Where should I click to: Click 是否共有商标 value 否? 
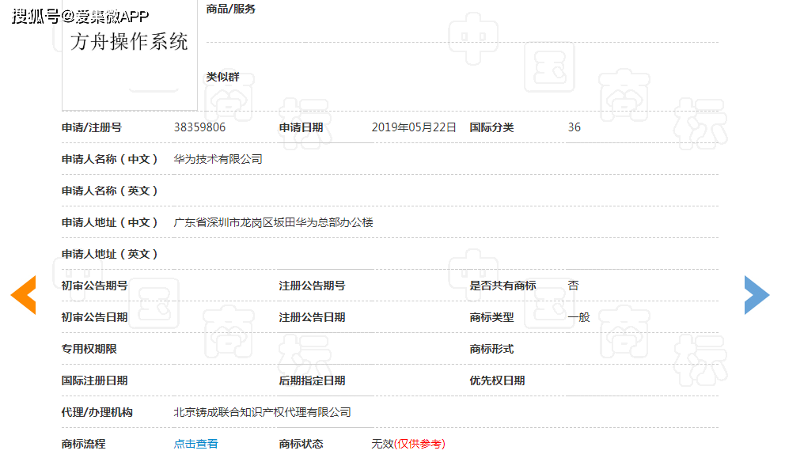[x=573, y=286]
